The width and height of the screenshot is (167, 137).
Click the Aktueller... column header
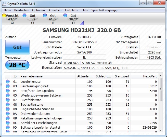coord(85,76)
